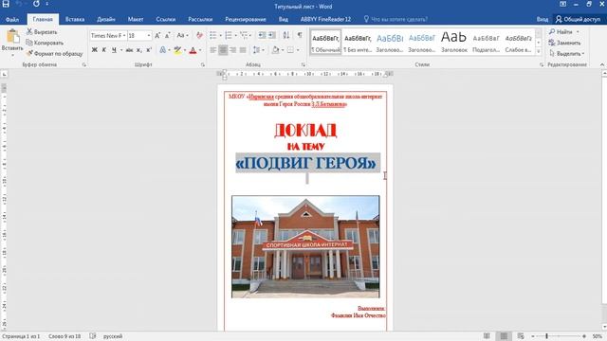Switch to web layout view in status bar
The image size is (607, 341).
point(521,336)
